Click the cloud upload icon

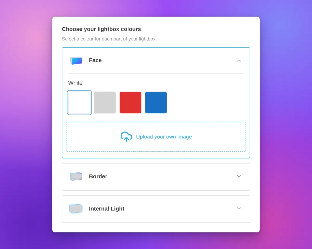126,137
